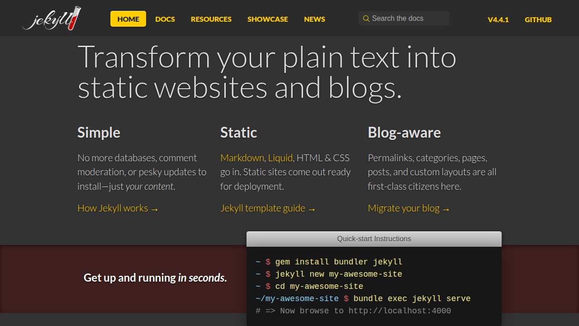Open 'Jekyll template guide' link
This screenshot has width=579, height=326.
(268, 208)
